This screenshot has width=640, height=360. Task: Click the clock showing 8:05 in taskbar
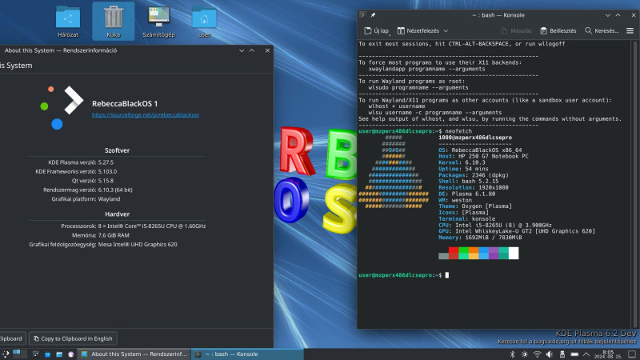click(x=608, y=354)
